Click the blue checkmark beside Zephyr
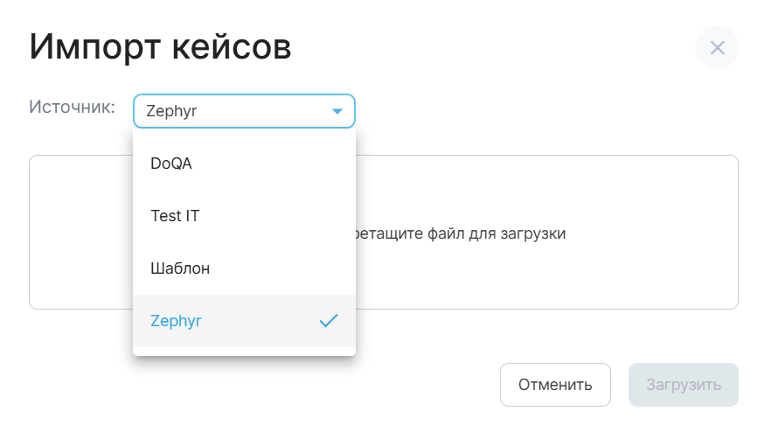 [x=329, y=321]
